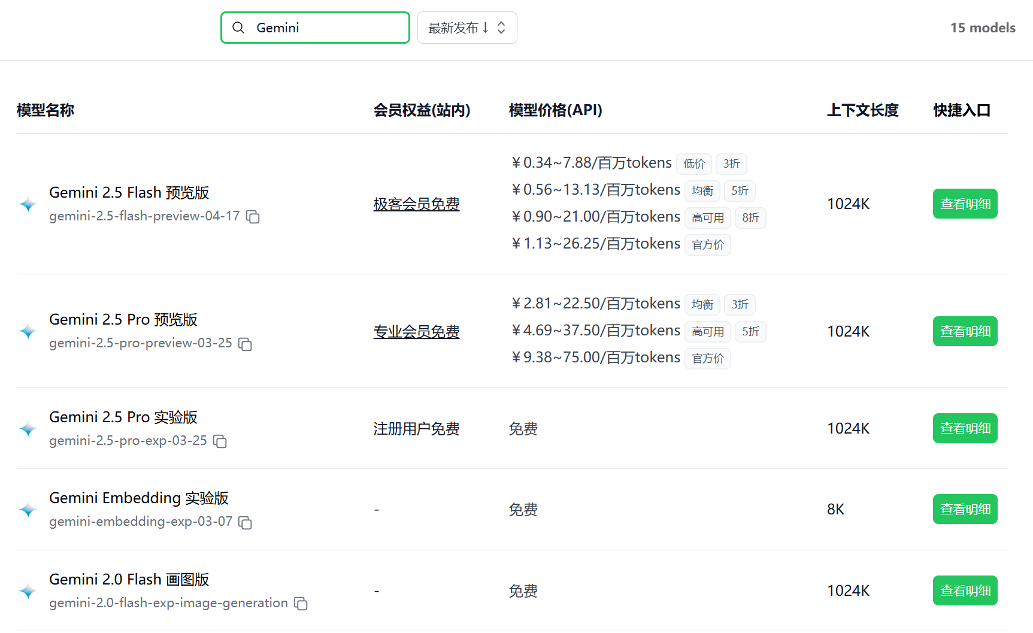Click Gemini star logo beside 2.5 Pro 预览版
This screenshot has height=633, width=1033.
pos(28,331)
